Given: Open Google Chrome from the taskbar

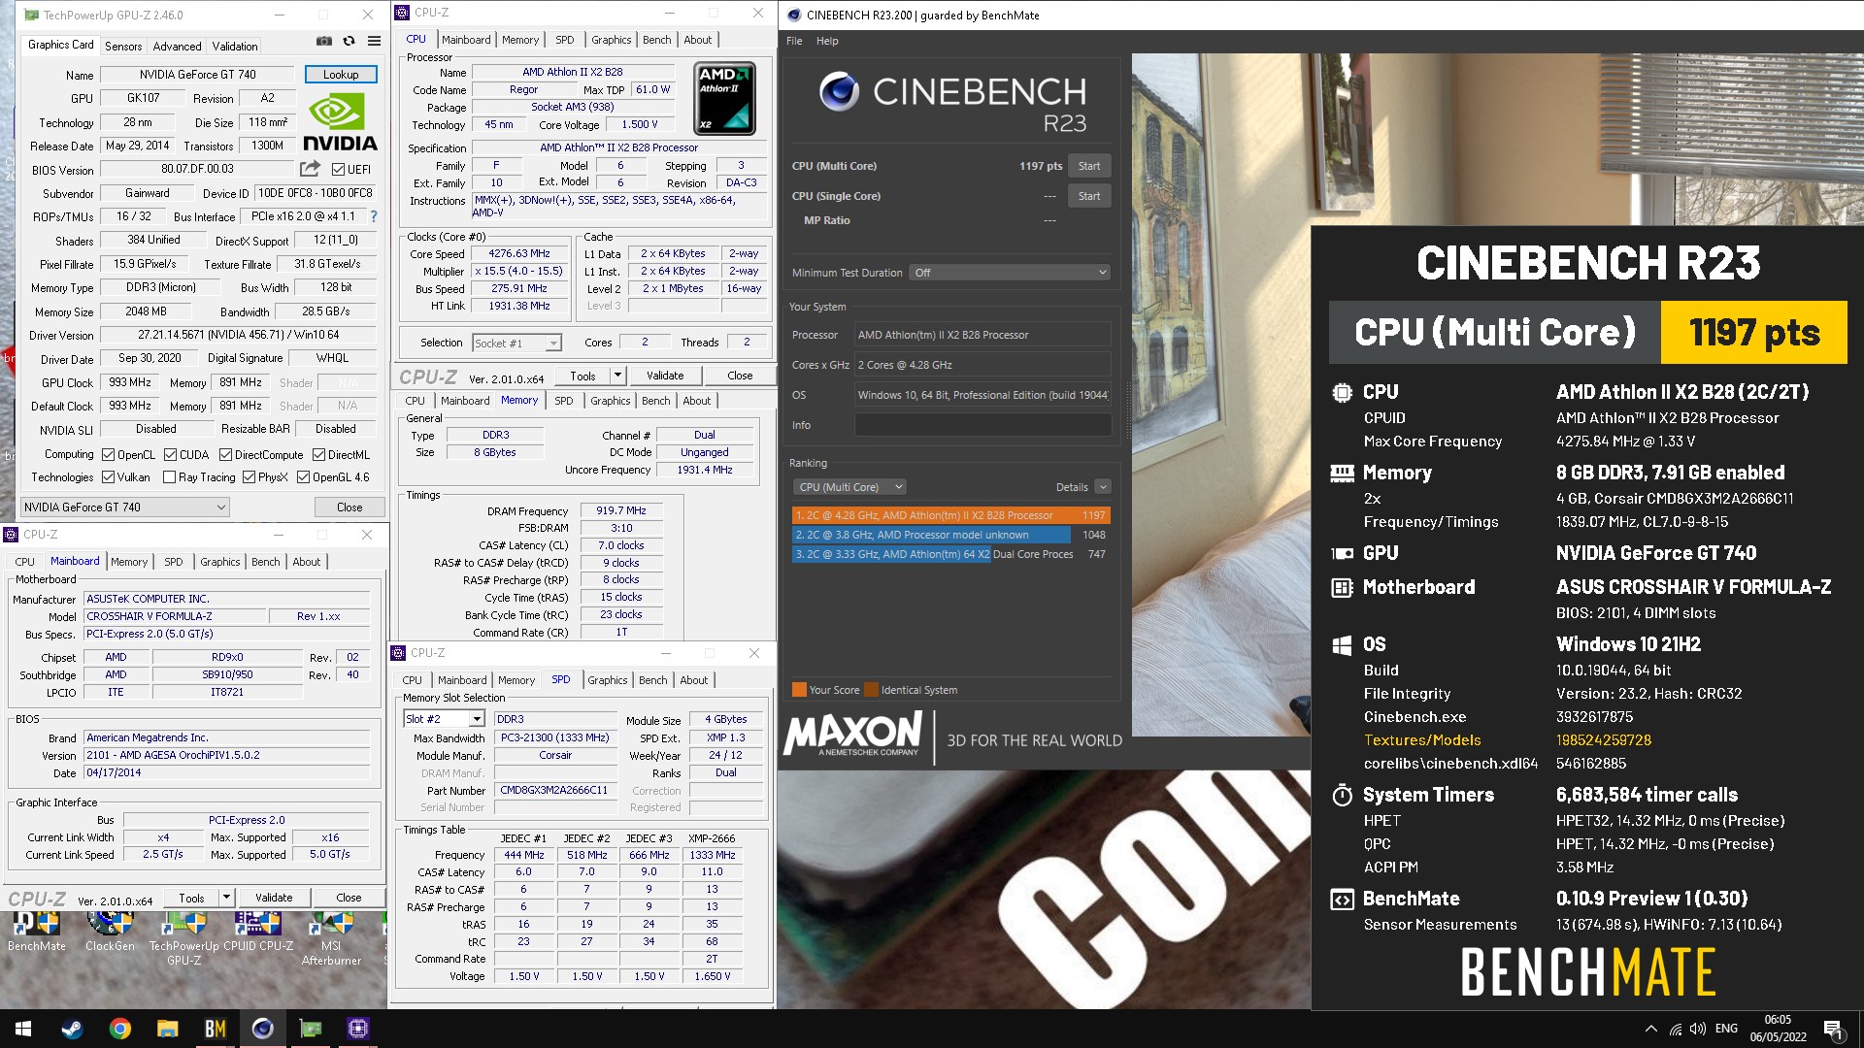Looking at the screenshot, I should (120, 1029).
